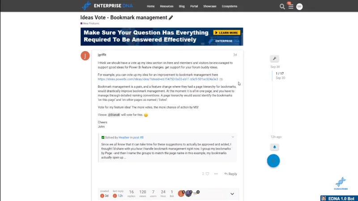This screenshot has width=358, height=201.
Task: Show more actions with ellipsis icon
Action: [x=216, y=174]
